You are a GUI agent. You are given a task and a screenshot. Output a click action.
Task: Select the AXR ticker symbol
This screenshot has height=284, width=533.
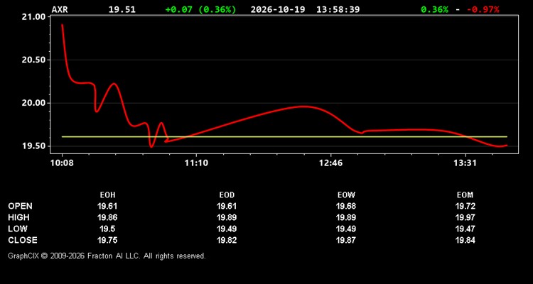60,9
